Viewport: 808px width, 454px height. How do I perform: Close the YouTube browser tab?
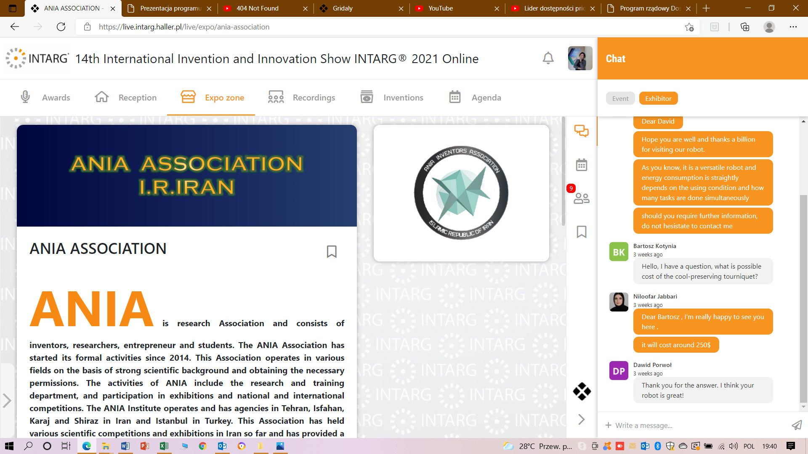[x=497, y=8]
